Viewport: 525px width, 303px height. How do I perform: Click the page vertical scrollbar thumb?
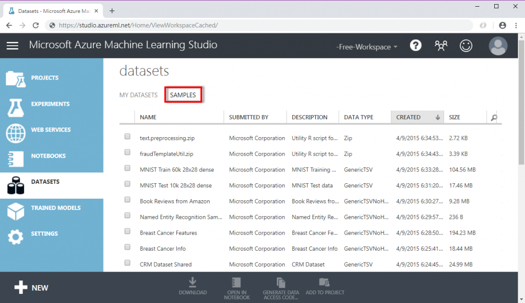click(x=521, y=102)
